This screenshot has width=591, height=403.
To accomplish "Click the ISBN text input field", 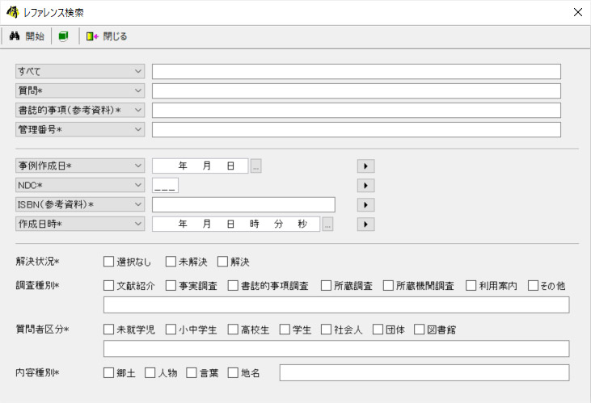I will click(x=243, y=205).
